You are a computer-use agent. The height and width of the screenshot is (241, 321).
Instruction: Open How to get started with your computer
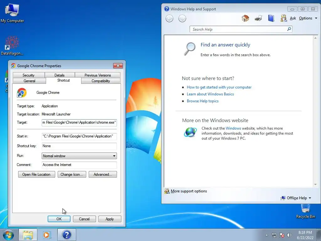click(219, 87)
